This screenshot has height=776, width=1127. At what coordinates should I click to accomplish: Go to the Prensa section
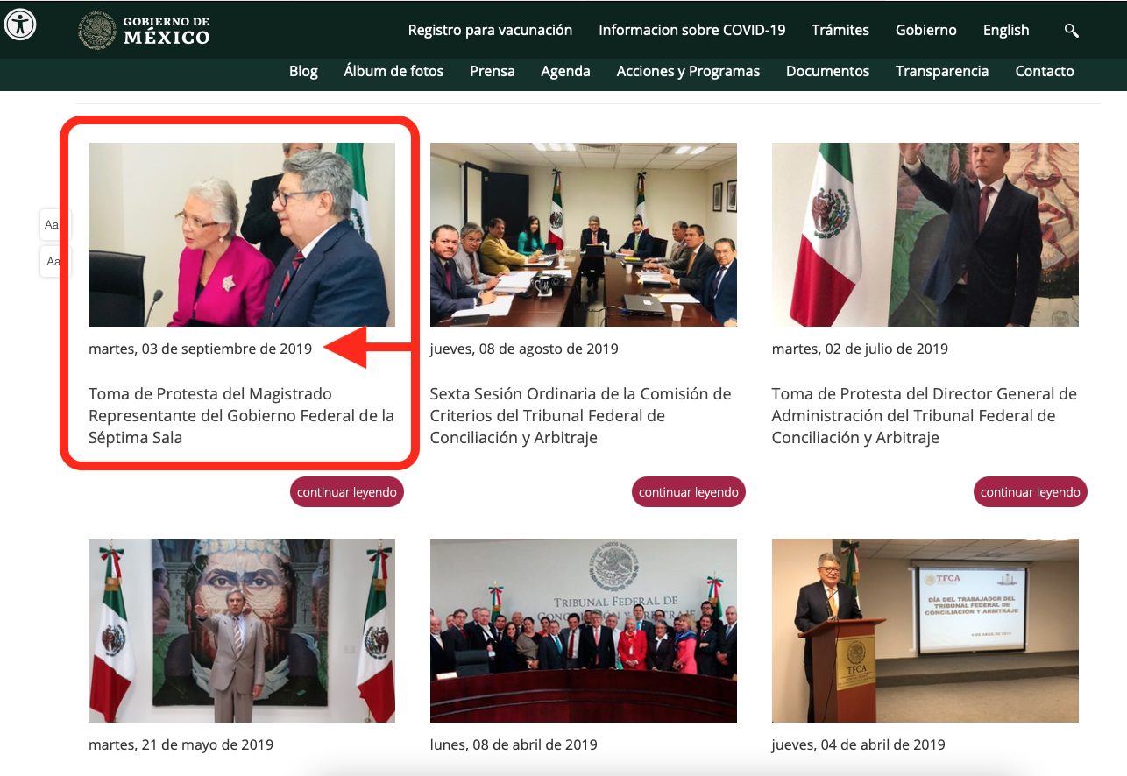pyautogui.click(x=492, y=71)
